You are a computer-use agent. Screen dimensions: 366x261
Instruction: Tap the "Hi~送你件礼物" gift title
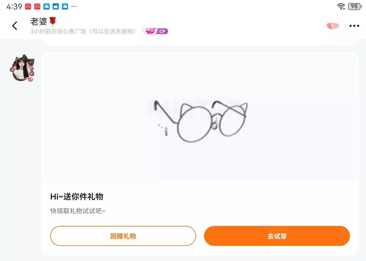tap(77, 196)
